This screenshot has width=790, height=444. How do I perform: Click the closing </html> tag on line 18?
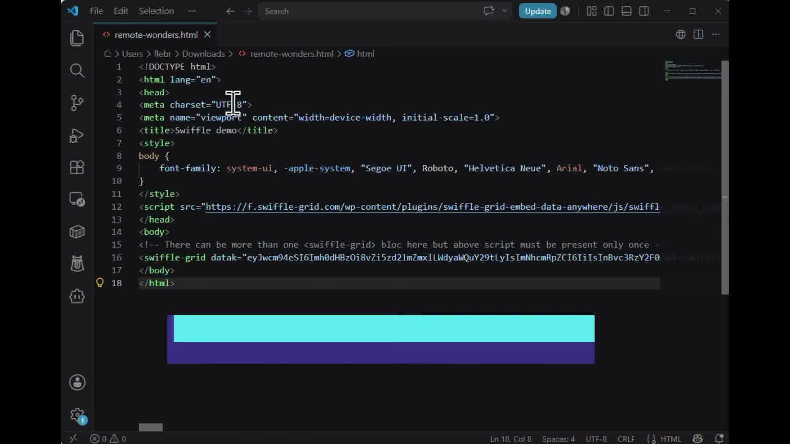click(x=157, y=283)
